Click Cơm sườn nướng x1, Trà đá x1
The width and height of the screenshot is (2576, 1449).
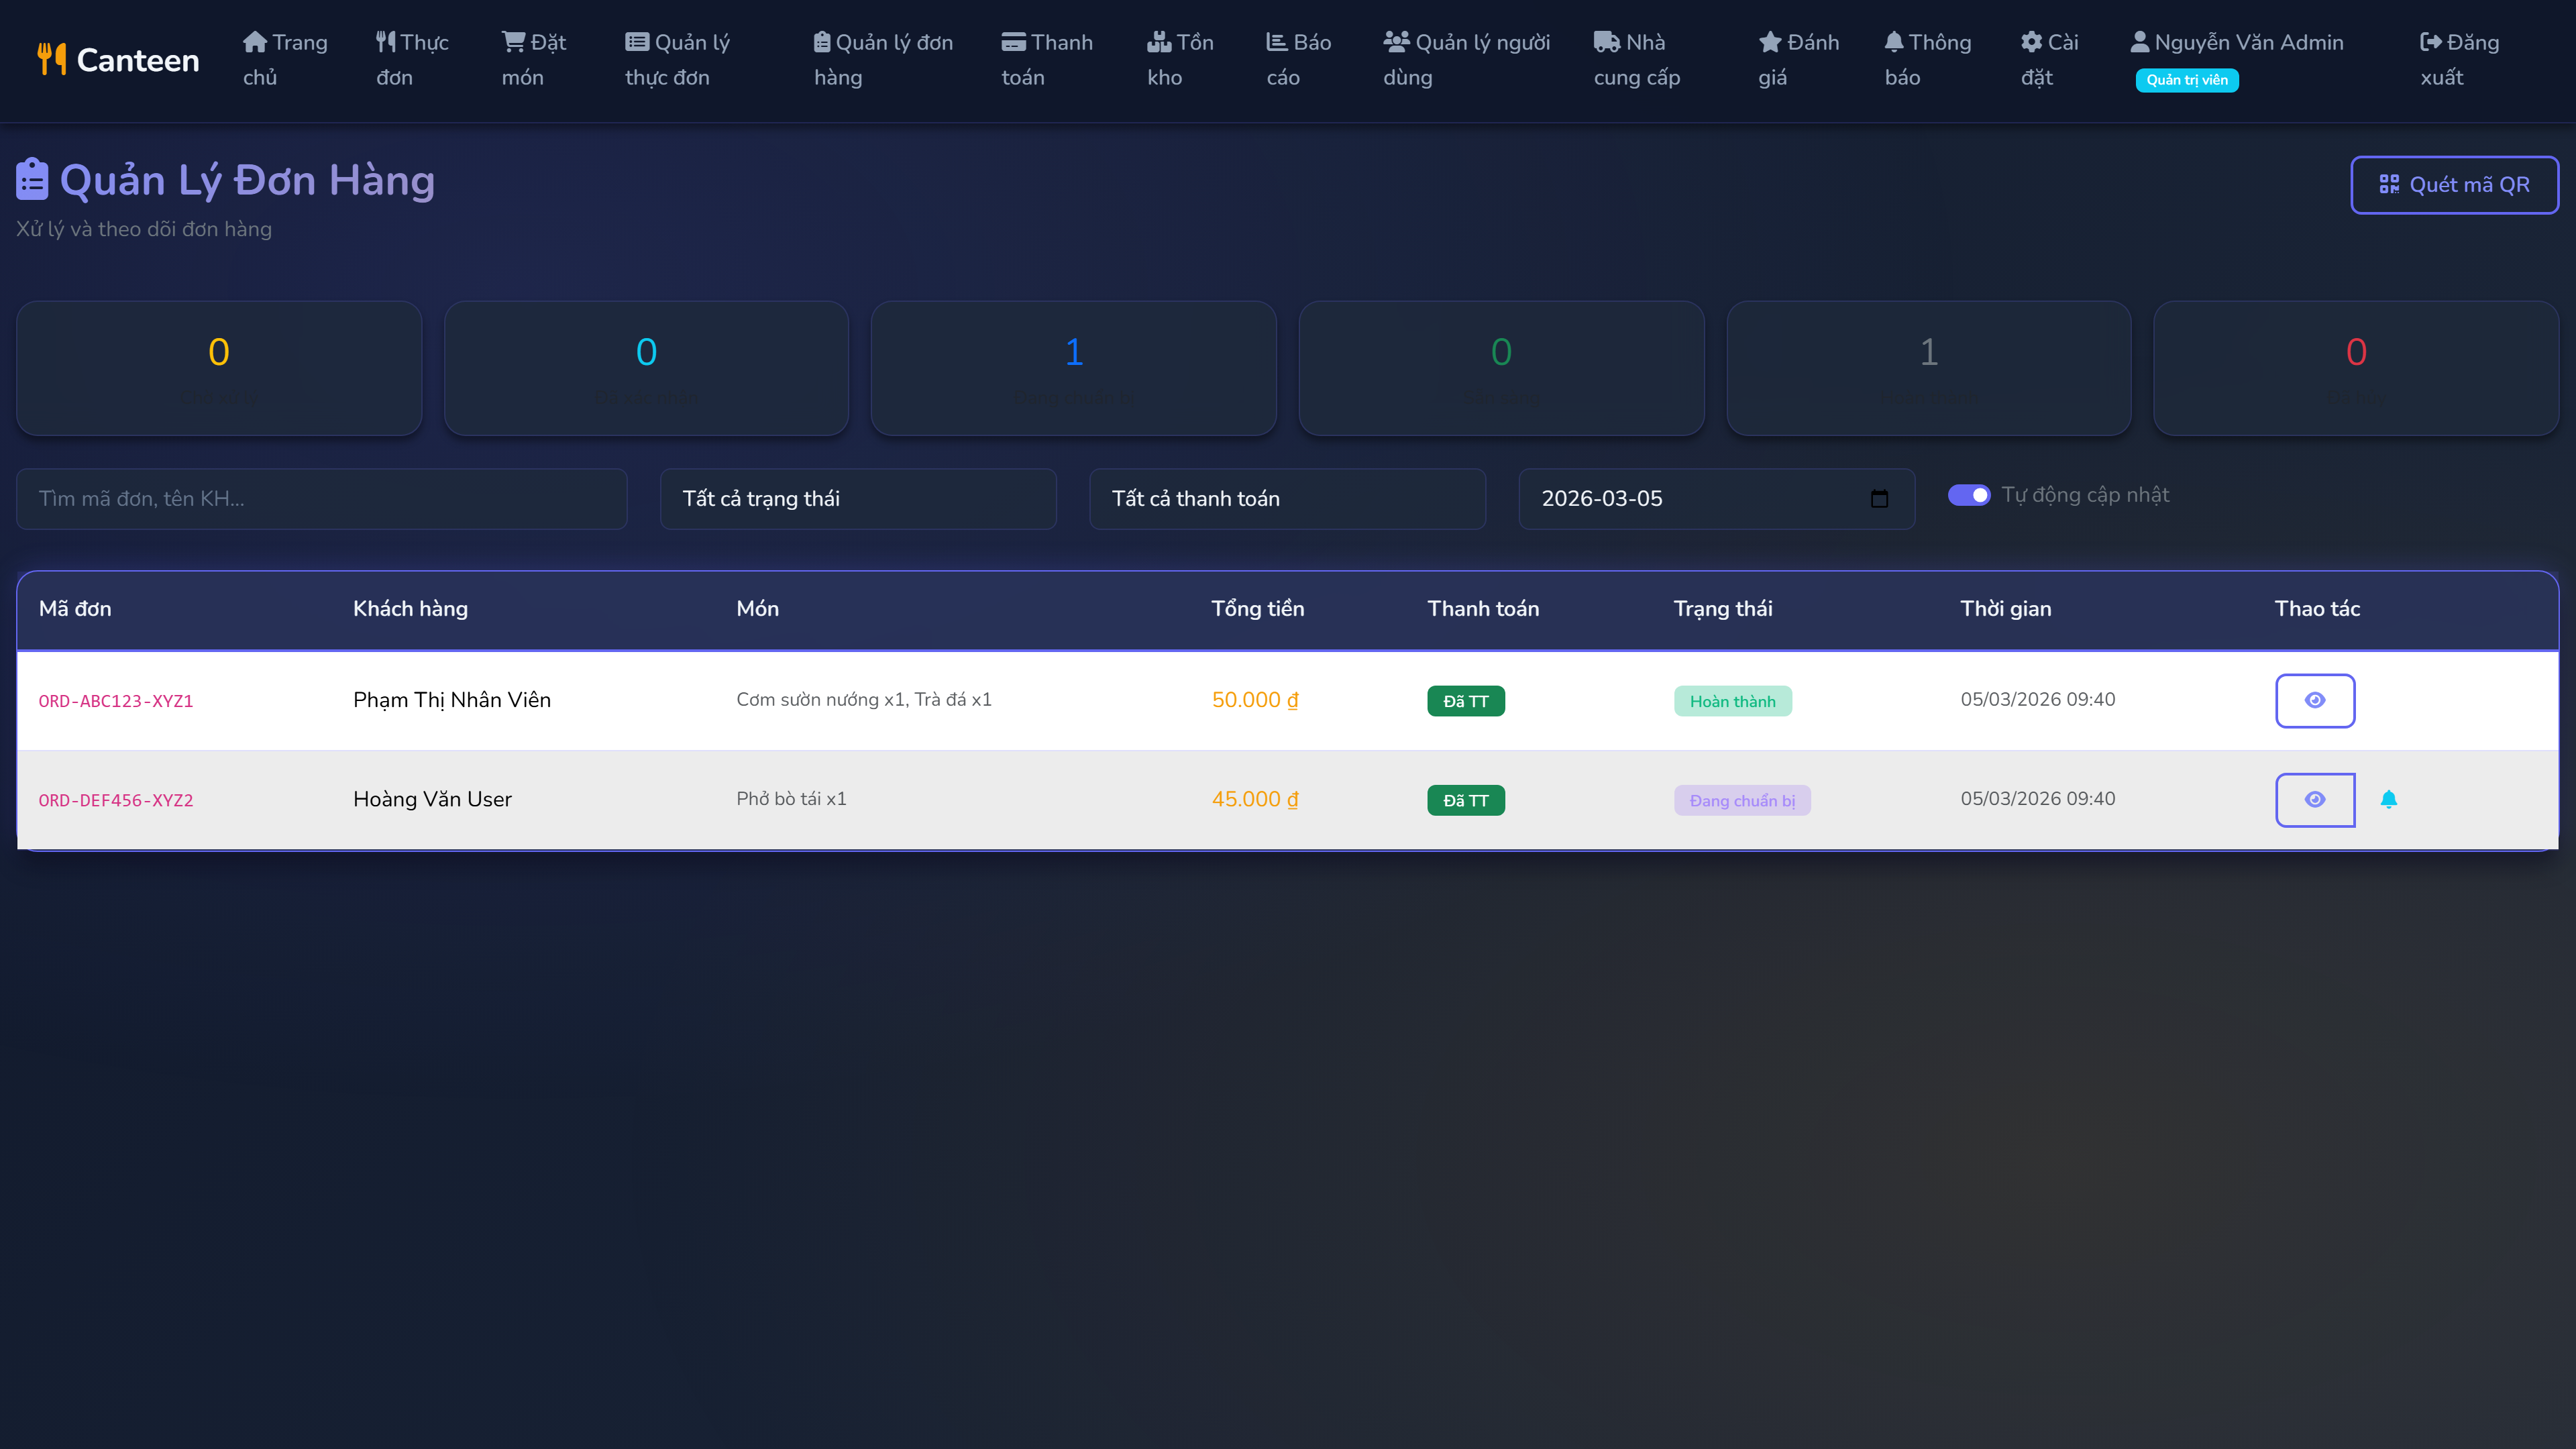[x=864, y=700]
